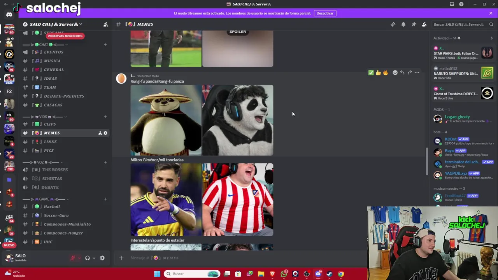Invite people icon next to server name
The image size is (498, 280).
pos(105,24)
